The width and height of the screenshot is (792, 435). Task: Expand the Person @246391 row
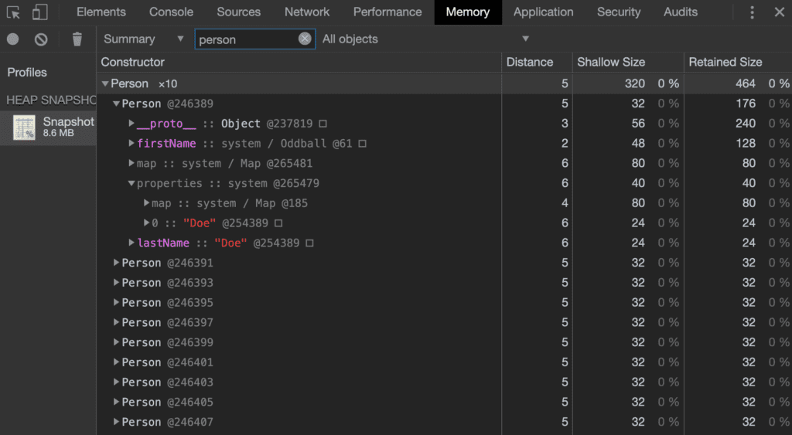[117, 263]
